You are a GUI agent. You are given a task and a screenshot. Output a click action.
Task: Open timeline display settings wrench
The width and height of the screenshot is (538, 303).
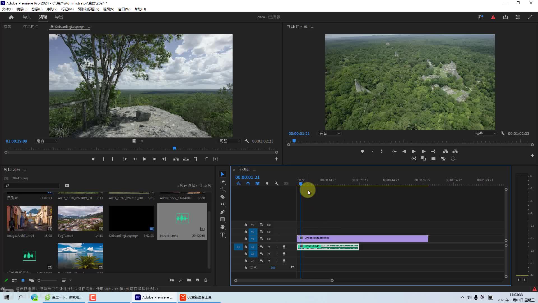coord(277,184)
